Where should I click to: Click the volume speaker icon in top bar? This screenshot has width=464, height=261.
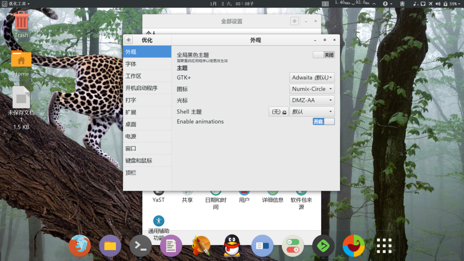pyautogui.click(x=438, y=4)
